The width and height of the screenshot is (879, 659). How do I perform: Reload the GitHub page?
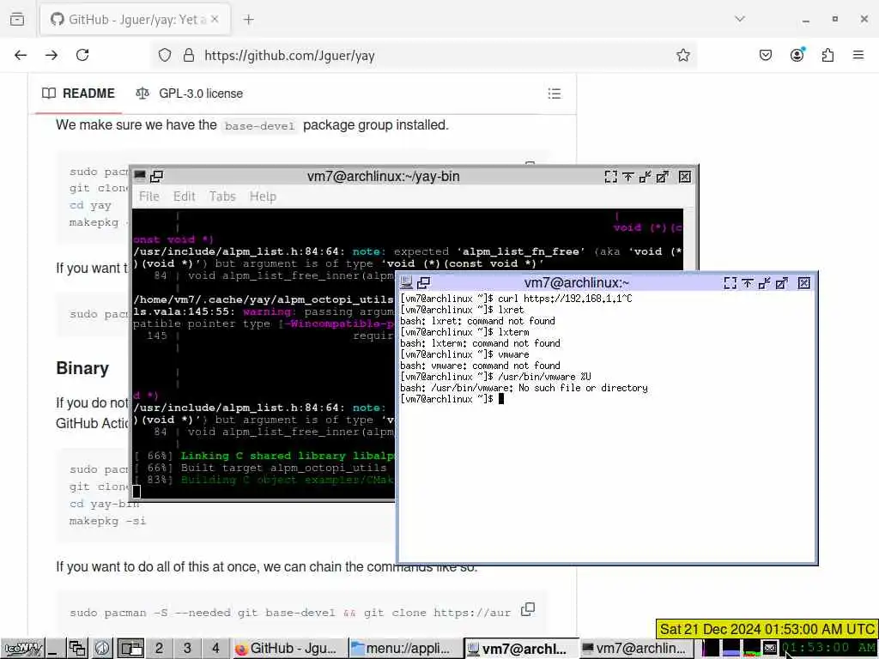pyautogui.click(x=82, y=55)
